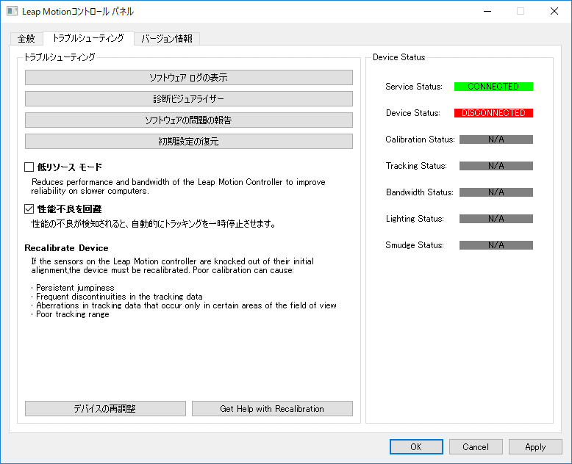Image resolution: width=572 pixels, height=464 pixels.
Task: Launch the 診断ビジュアライザー
Action: click(x=189, y=99)
